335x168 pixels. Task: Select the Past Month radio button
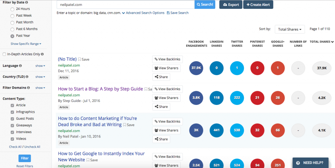[x=12, y=23]
